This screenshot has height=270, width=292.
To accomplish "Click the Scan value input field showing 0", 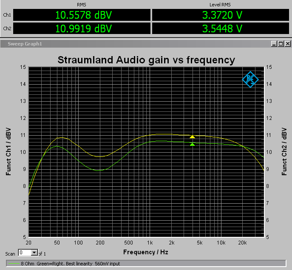I will (x=25, y=253).
